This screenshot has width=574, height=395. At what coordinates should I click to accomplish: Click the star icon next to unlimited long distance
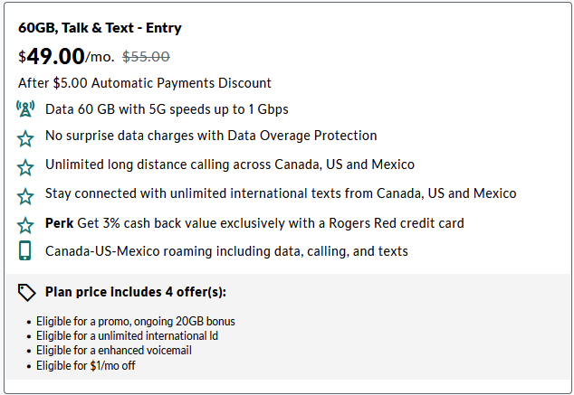25,167
